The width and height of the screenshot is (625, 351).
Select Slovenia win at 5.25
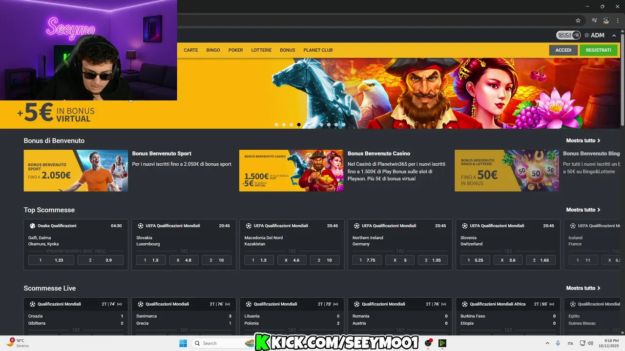tap(475, 260)
